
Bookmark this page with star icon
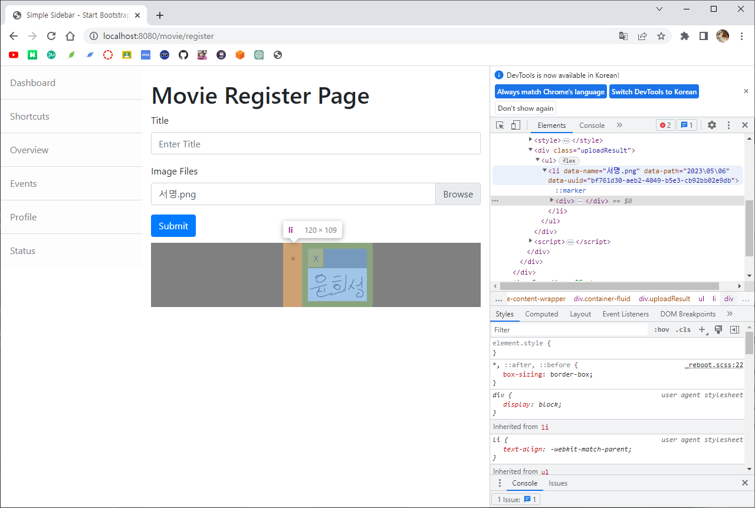(x=661, y=36)
